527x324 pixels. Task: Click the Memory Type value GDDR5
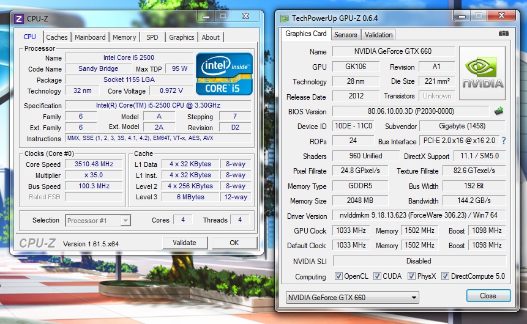(x=361, y=186)
